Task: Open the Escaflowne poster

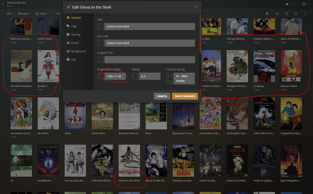Action: point(48,161)
